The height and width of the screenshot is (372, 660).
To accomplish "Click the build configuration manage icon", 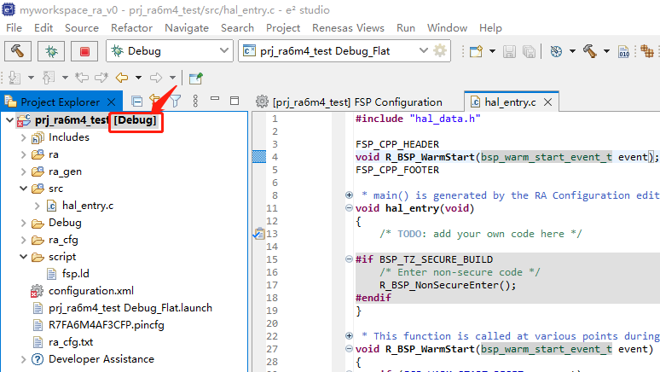I will pyautogui.click(x=556, y=51).
